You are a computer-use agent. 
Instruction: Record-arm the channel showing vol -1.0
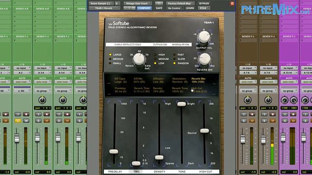click(x=252, y=114)
